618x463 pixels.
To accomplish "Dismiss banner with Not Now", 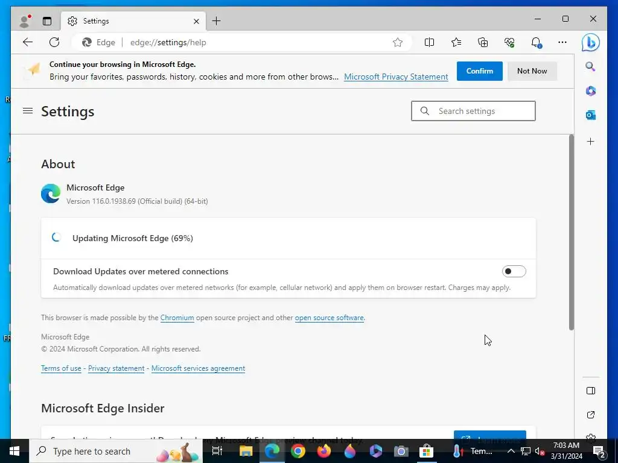I will [x=532, y=71].
